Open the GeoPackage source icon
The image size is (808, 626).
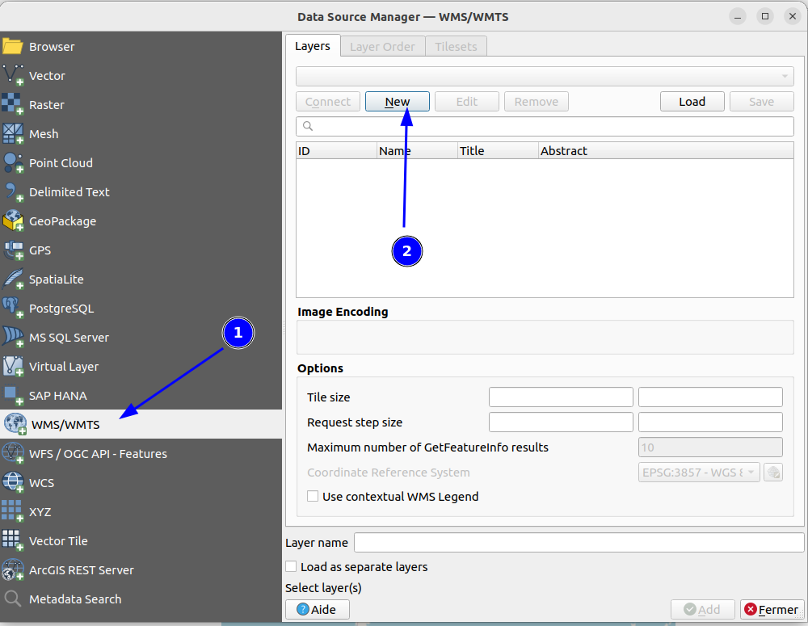click(x=13, y=221)
